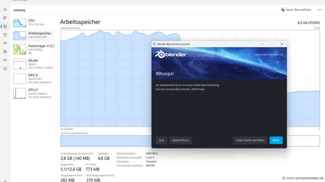This screenshot has width=325, height=182.
Task: Close the Blender Benchmark Launcher window
Action: (282, 44)
